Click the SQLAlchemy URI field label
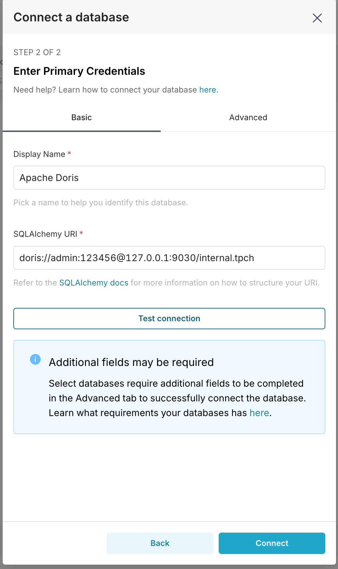 tap(45, 234)
